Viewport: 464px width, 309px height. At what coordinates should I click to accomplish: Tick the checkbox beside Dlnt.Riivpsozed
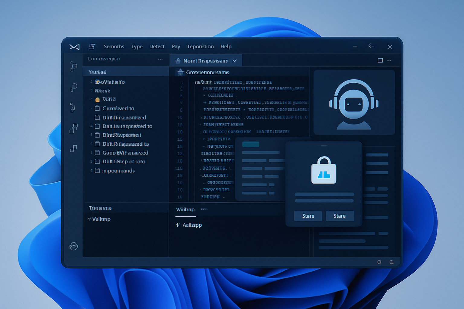pyautogui.click(x=97, y=135)
